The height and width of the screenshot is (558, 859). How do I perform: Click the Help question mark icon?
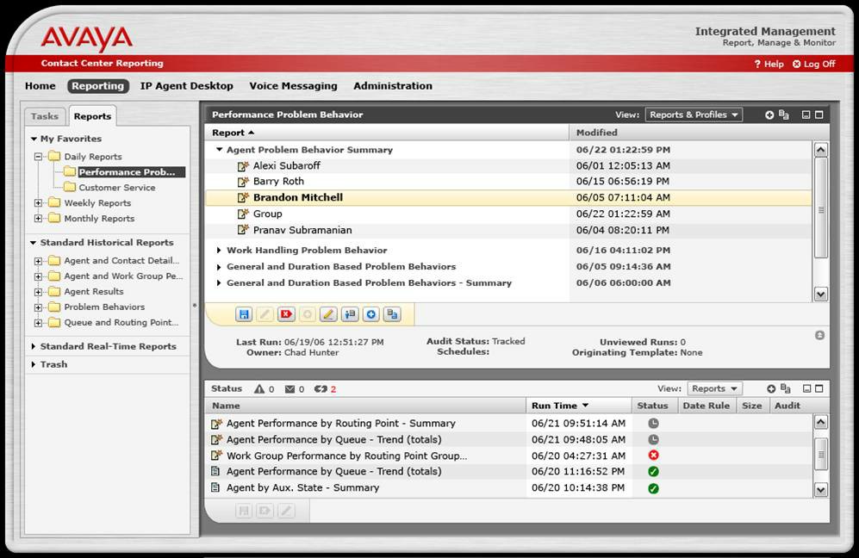pyautogui.click(x=757, y=64)
